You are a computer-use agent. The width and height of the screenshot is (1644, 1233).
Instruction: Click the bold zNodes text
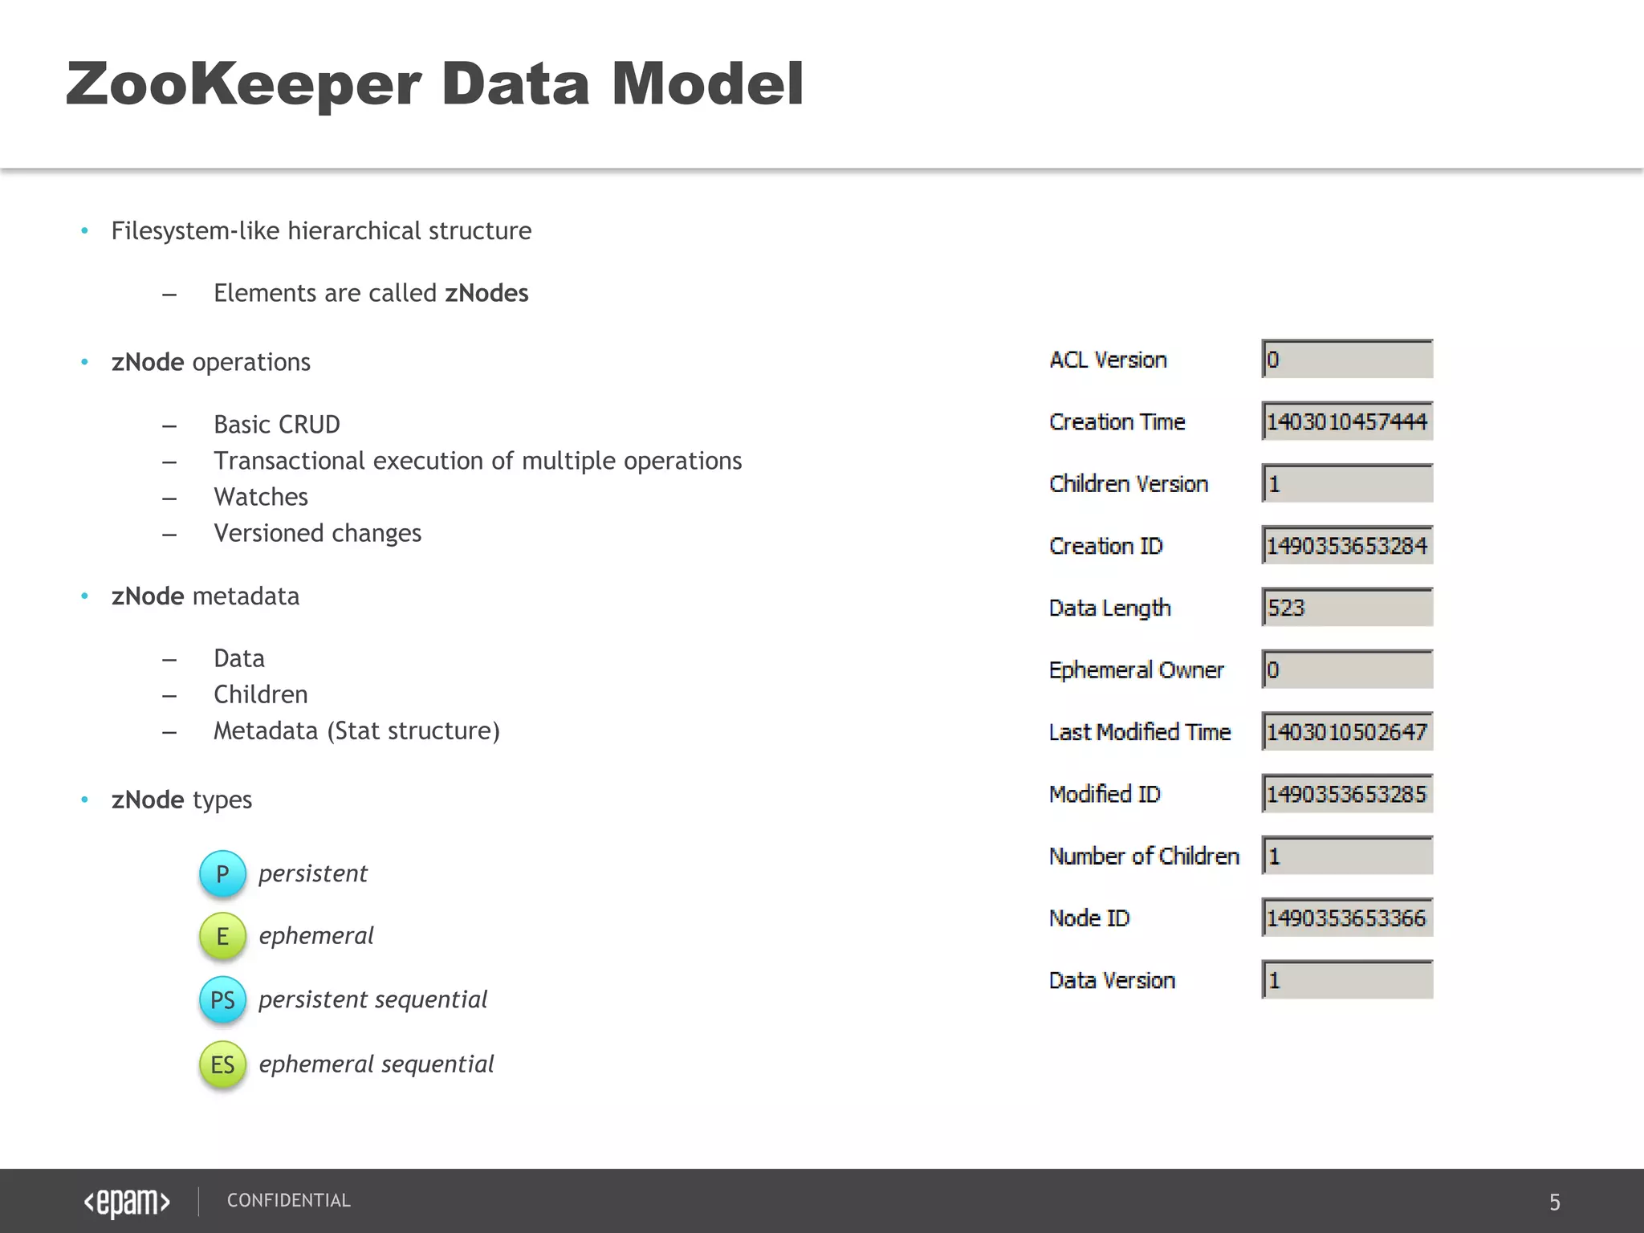(486, 293)
